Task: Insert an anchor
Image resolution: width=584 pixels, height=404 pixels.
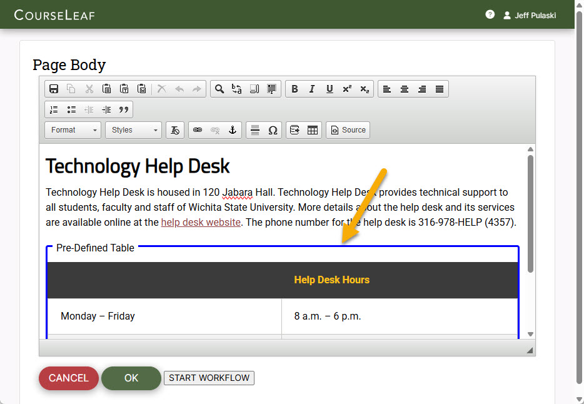Action: click(x=233, y=130)
